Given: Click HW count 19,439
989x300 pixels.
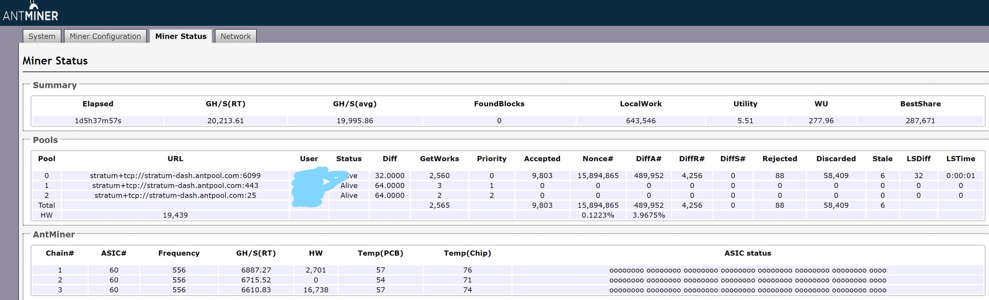Looking at the screenshot, I should (175, 215).
